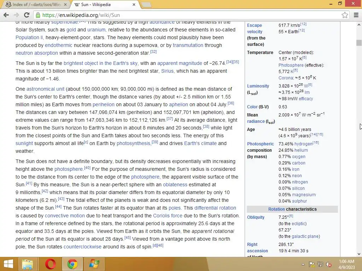Open the poles link

pos(175,208)
